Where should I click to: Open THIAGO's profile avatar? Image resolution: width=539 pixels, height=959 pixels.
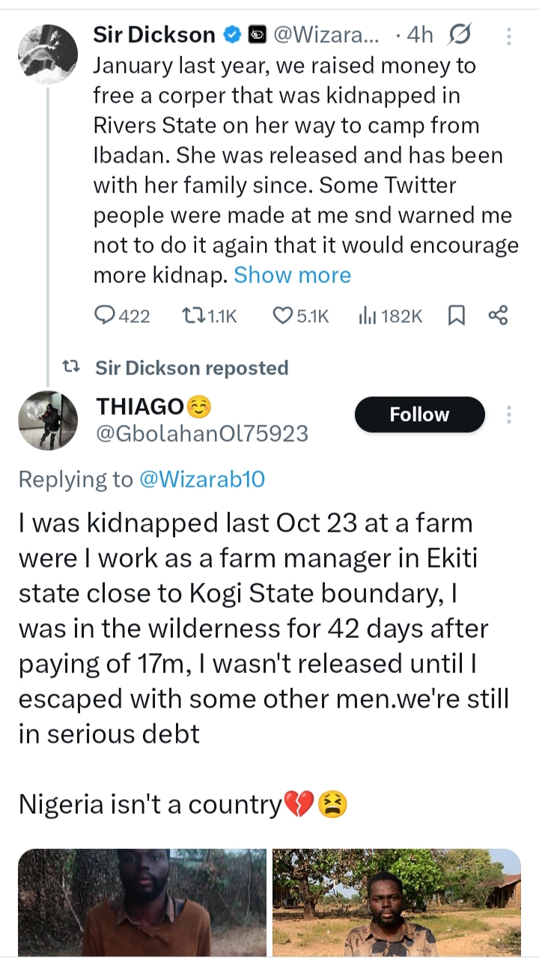pyautogui.click(x=47, y=421)
